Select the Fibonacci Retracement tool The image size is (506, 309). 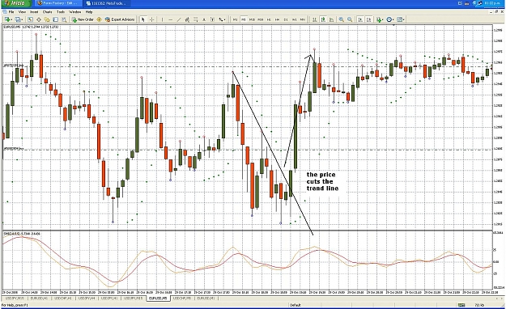click(x=196, y=19)
